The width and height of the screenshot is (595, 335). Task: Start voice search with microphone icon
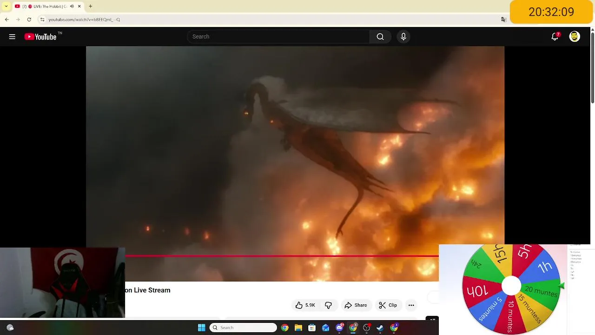pyautogui.click(x=403, y=37)
